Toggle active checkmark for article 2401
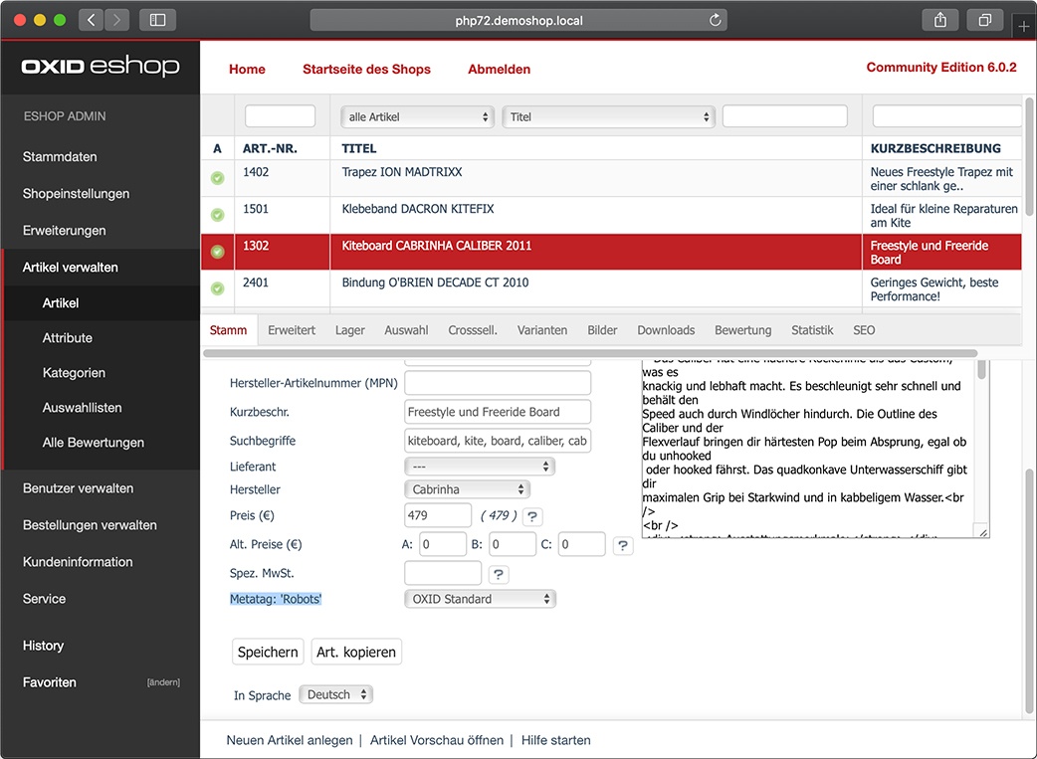 pyautogui.click(x=218, y=288)
